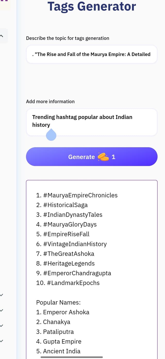165x359 pixels.
Task: Select the #LandmarkEpochs hashtag line
Action: pos(68,283)
